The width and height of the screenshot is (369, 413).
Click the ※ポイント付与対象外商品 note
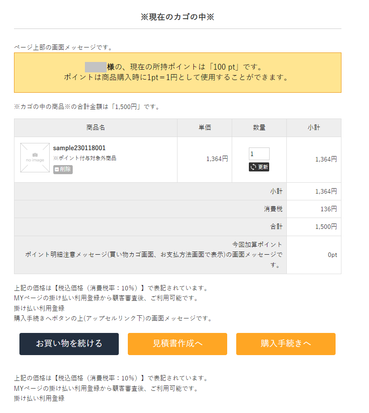click(x=84, y=158)
